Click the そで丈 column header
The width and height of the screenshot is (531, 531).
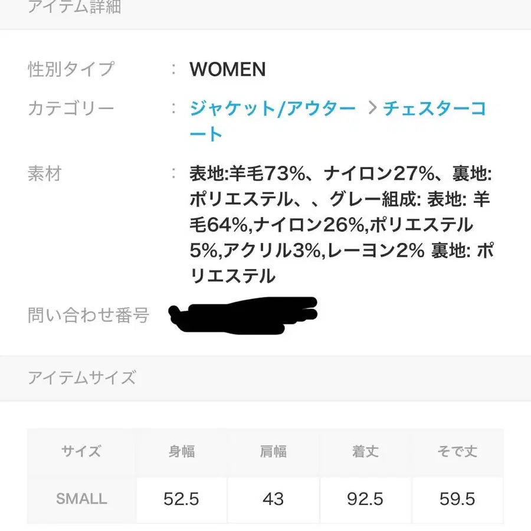tap(456, 451)
